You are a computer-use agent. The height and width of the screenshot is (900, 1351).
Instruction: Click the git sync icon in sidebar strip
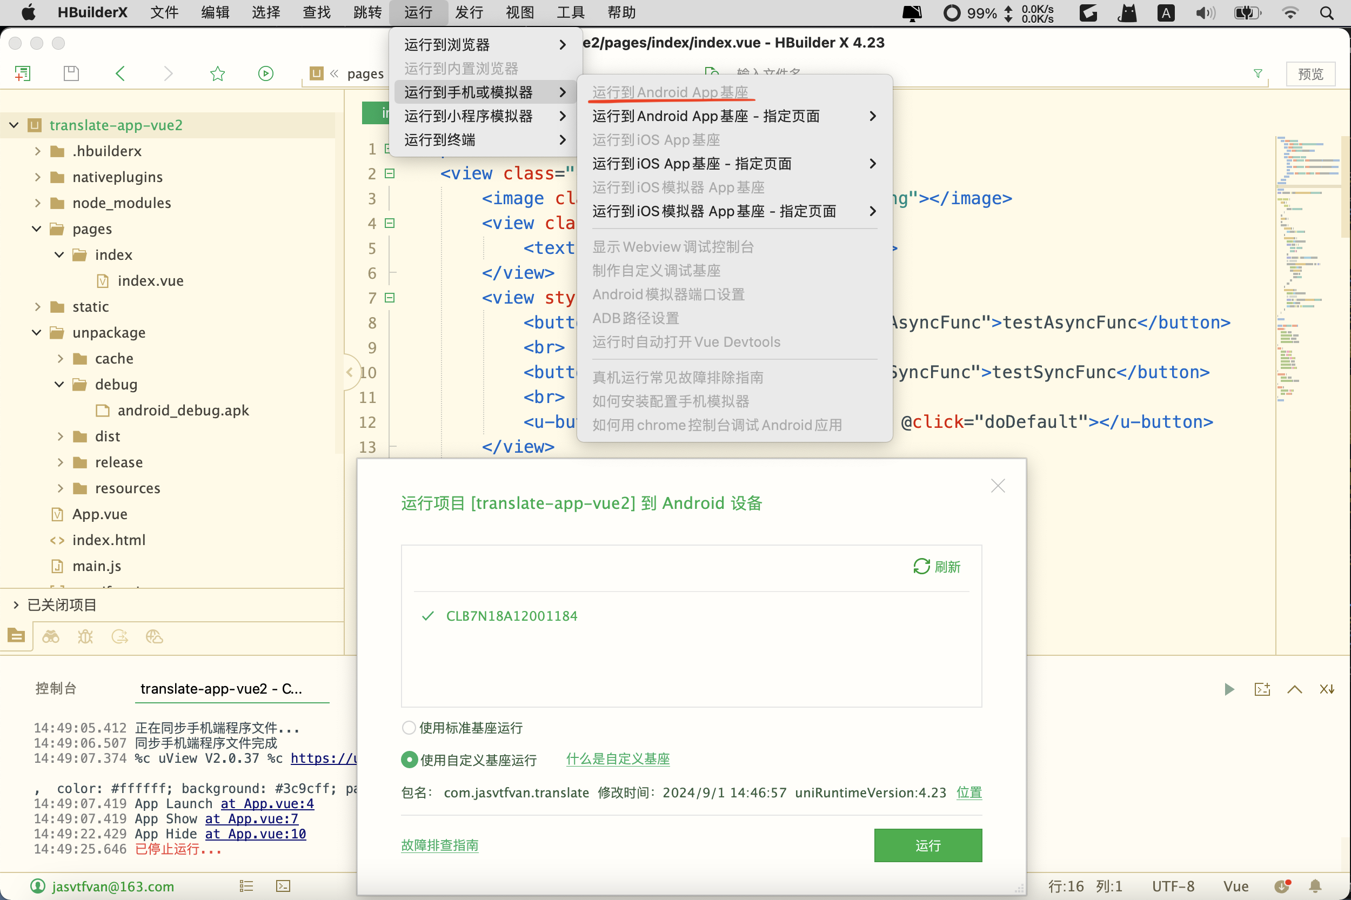[x=119, y=636]
